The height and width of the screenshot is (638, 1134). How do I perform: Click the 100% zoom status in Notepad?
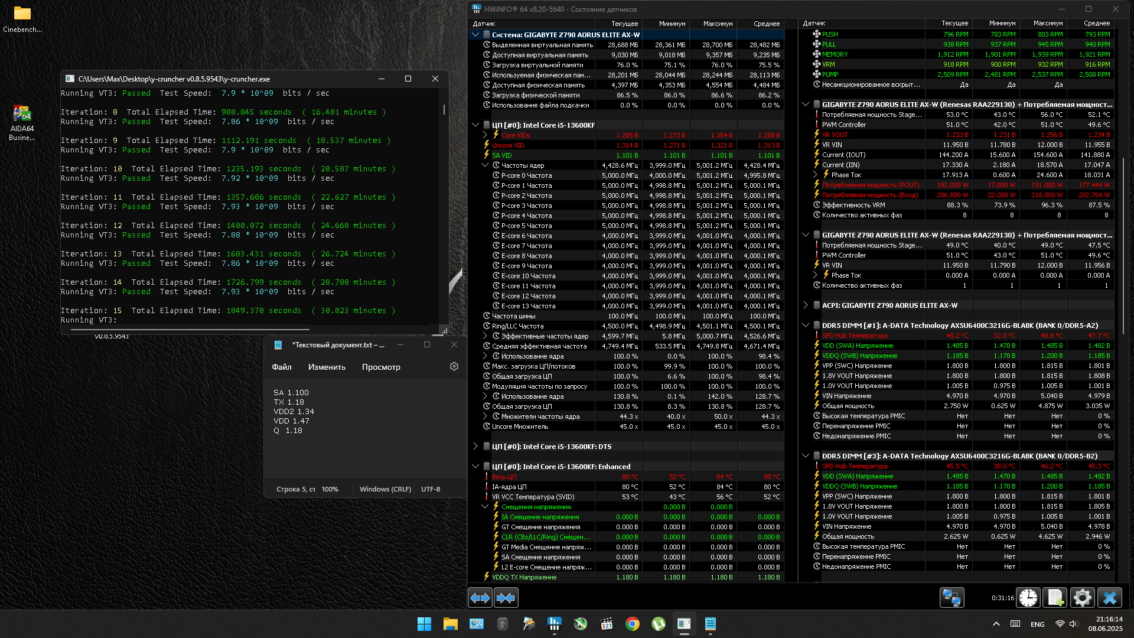point(330,489)
